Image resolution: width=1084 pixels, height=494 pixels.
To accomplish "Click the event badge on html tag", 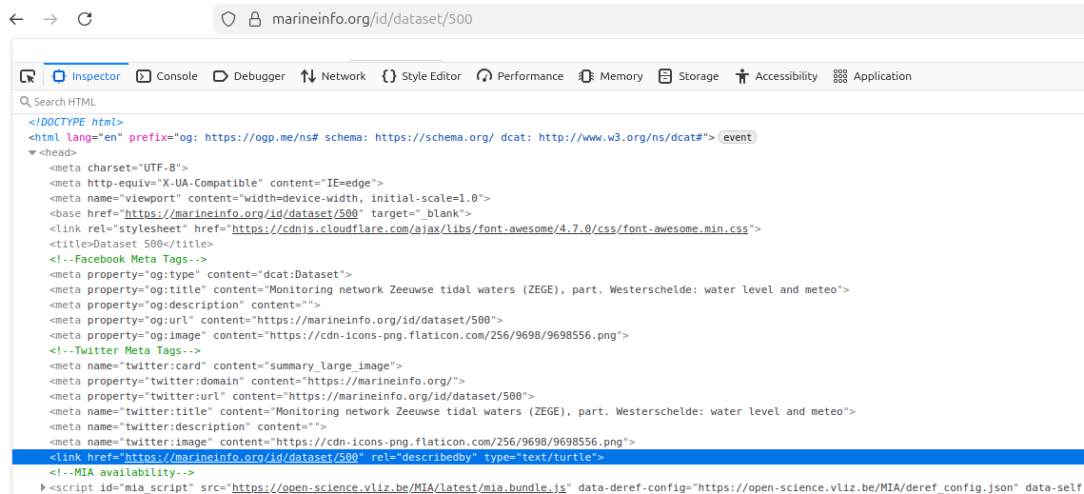I will click(737, 137).
